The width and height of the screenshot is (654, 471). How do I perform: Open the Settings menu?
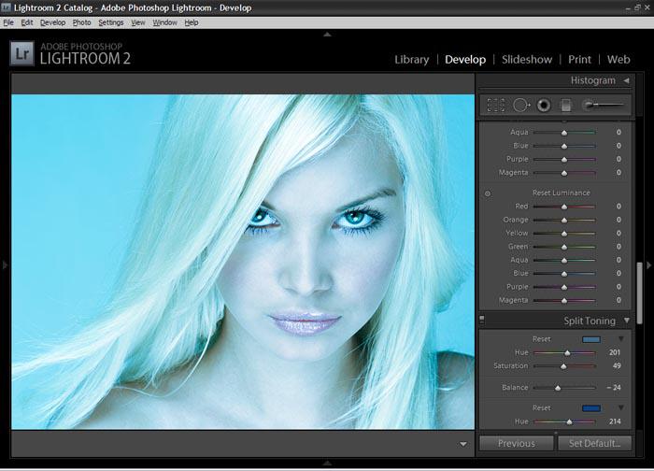click(x=111, y=22)
